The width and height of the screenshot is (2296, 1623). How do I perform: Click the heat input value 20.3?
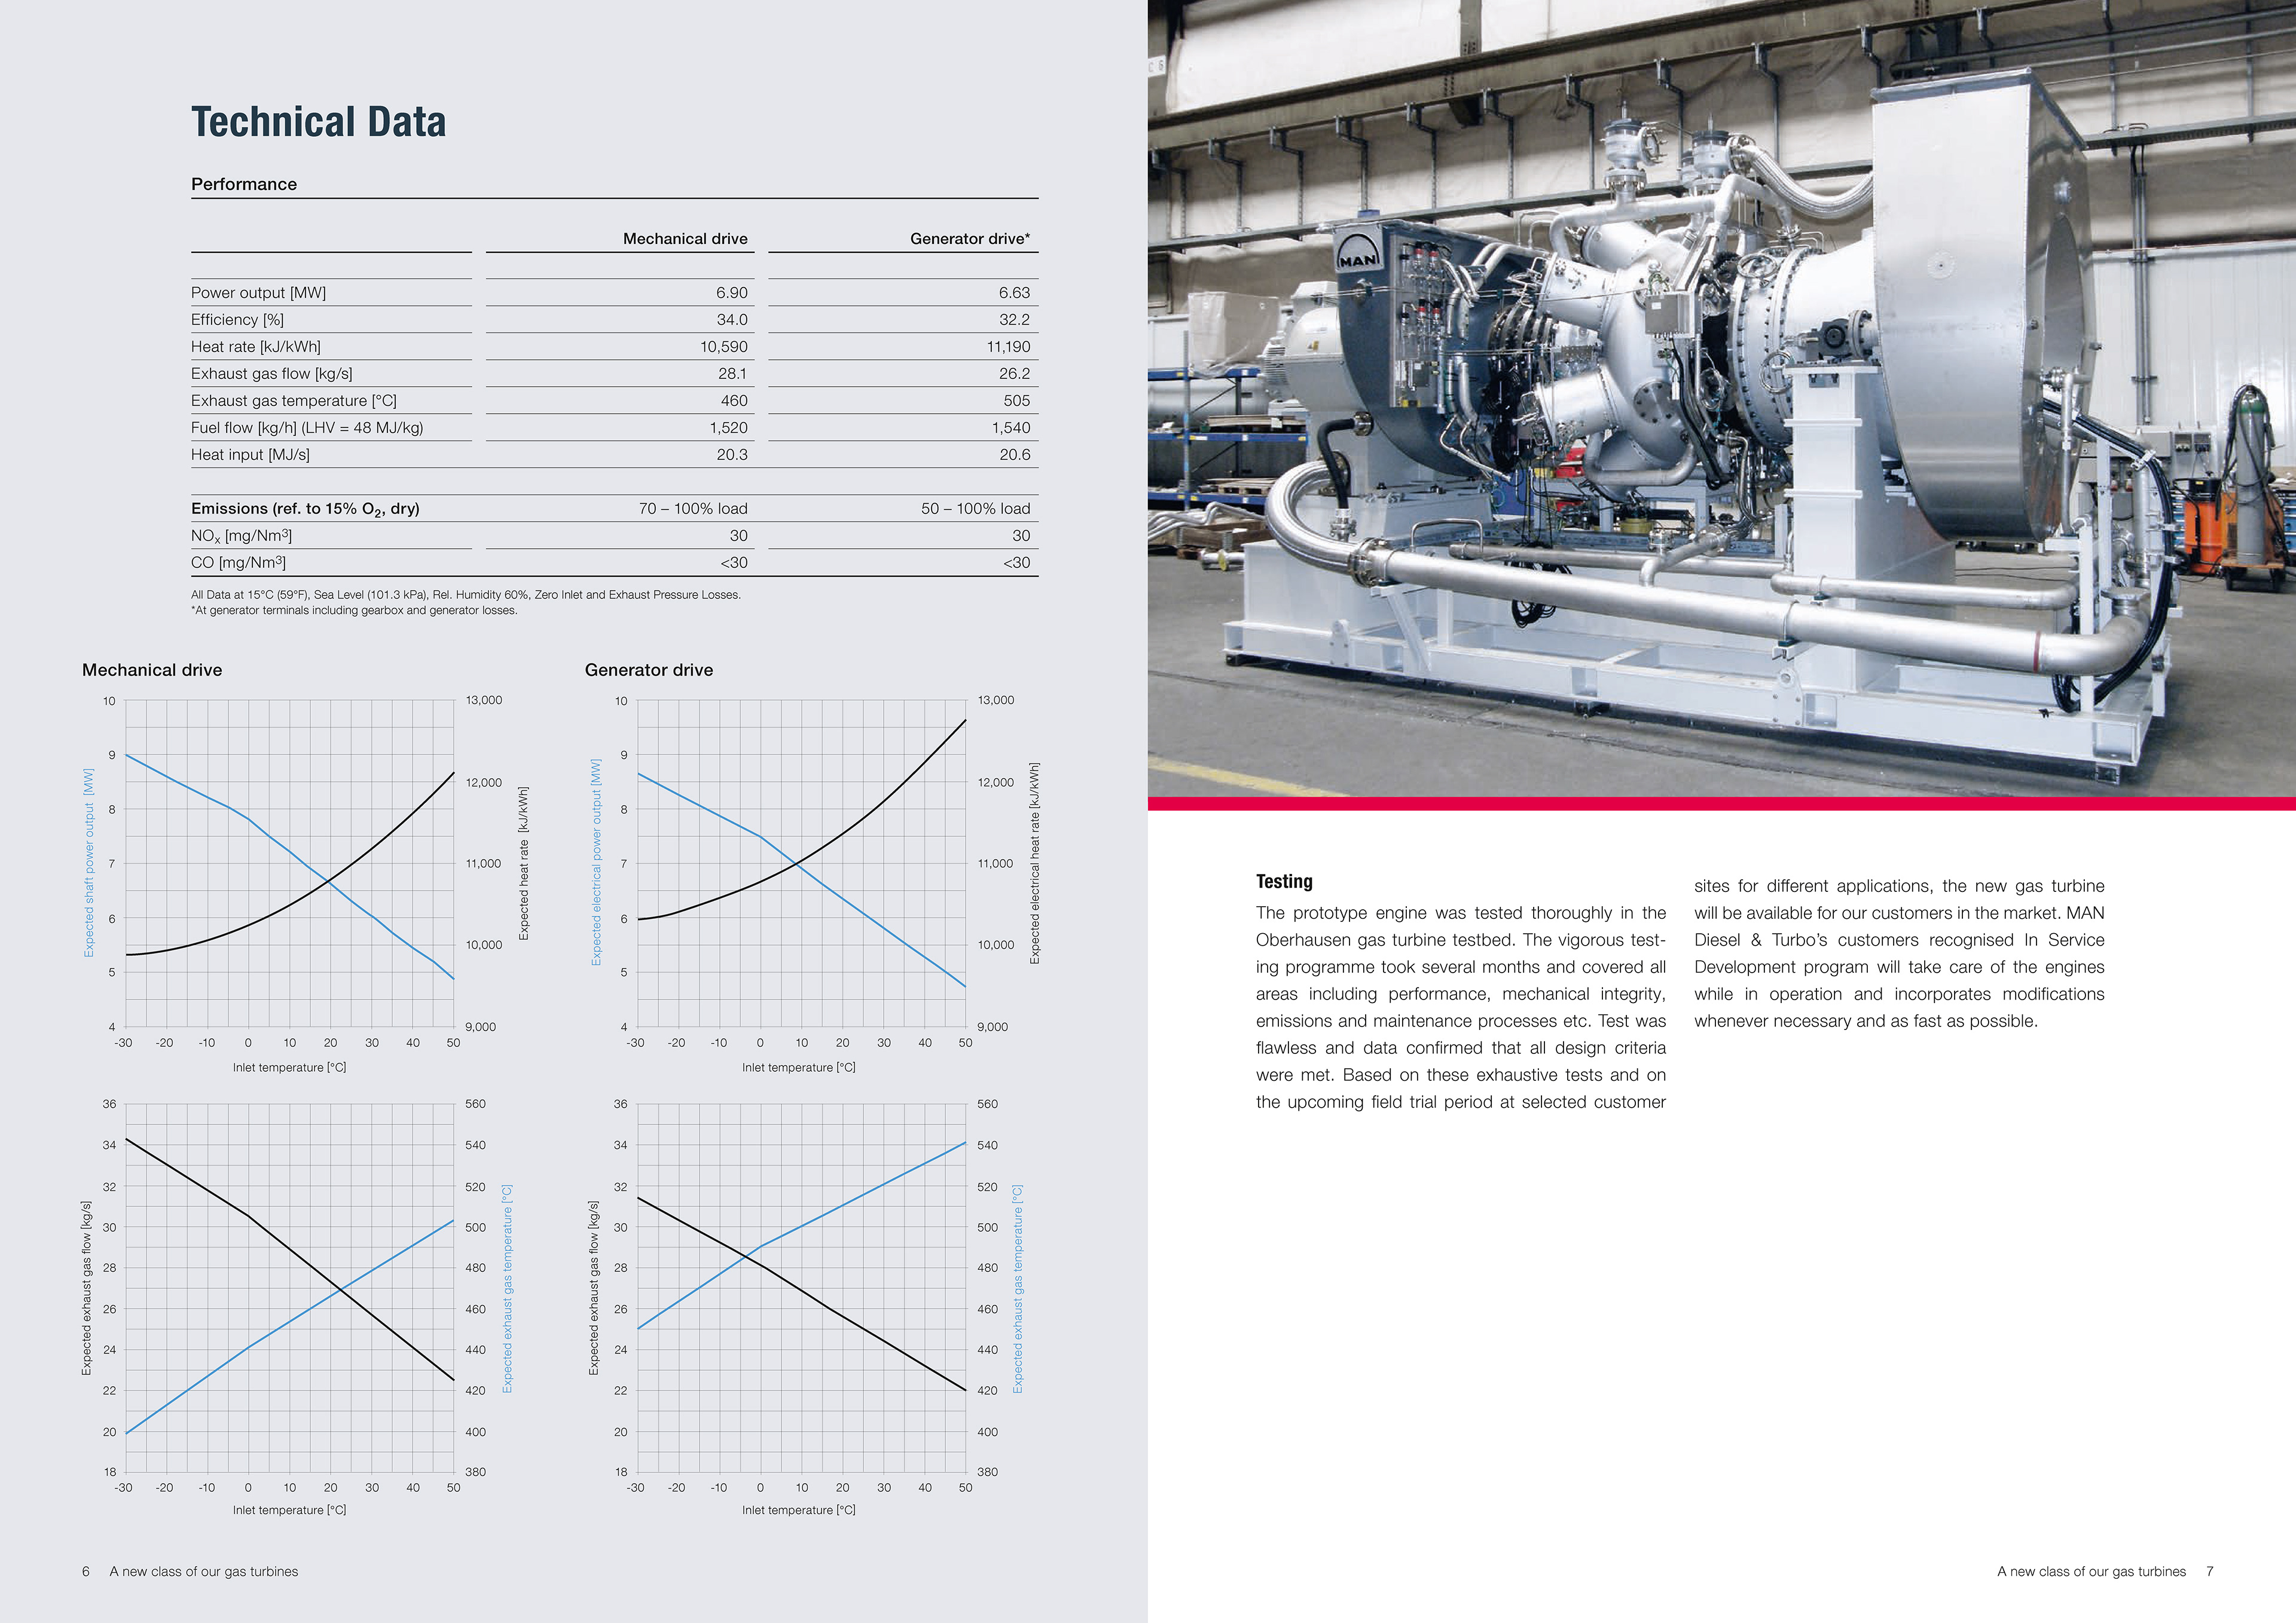click(x=732, y=455)
